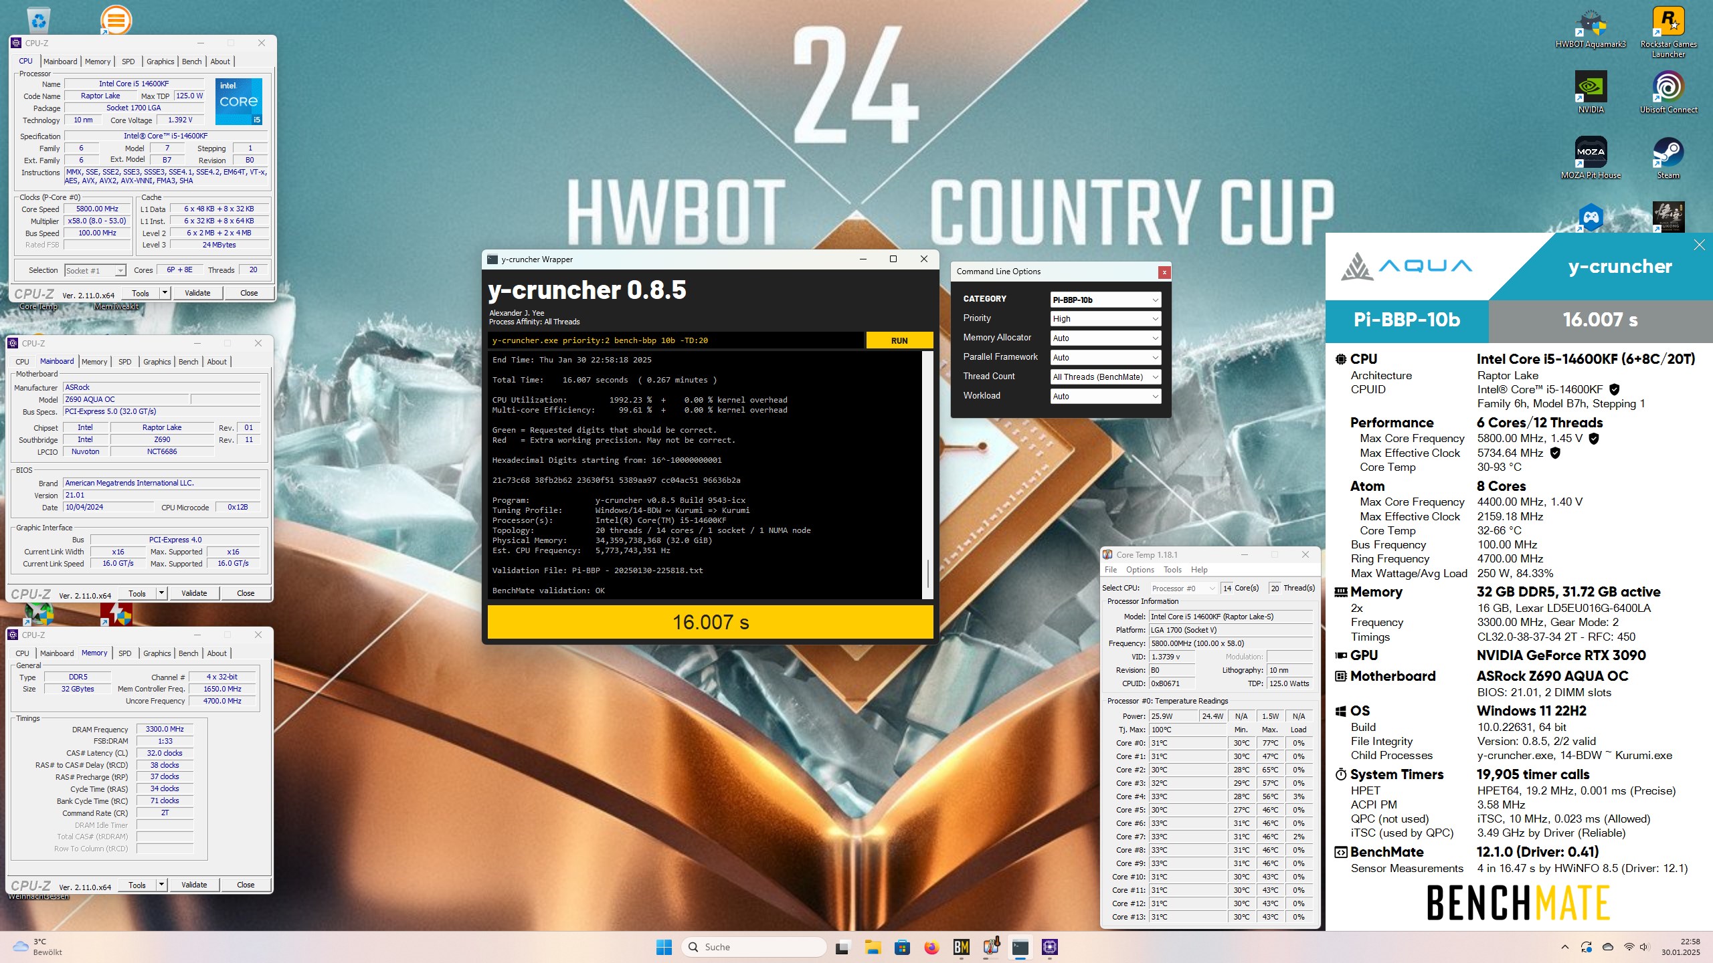Open Ubisoft Connect desktop icon
This screenshot has height=963, width=1713.
pos(1668,92)
